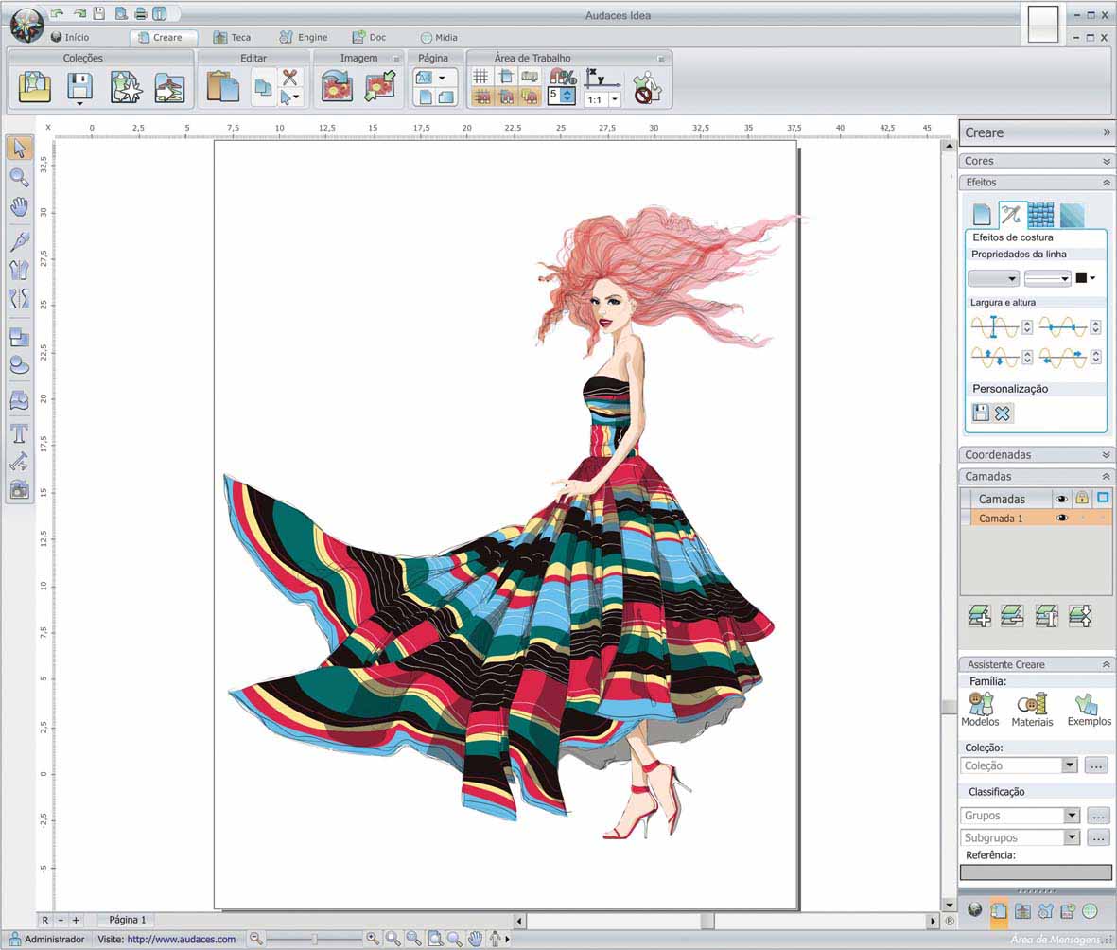Click the camera tool in left toolbar

click(x=19, y=489)
